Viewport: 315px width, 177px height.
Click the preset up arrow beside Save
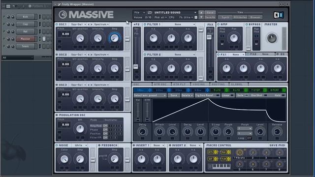201,12
